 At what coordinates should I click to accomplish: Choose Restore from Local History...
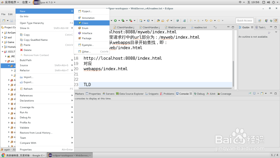pyautogui.click(x=45, y=132)
